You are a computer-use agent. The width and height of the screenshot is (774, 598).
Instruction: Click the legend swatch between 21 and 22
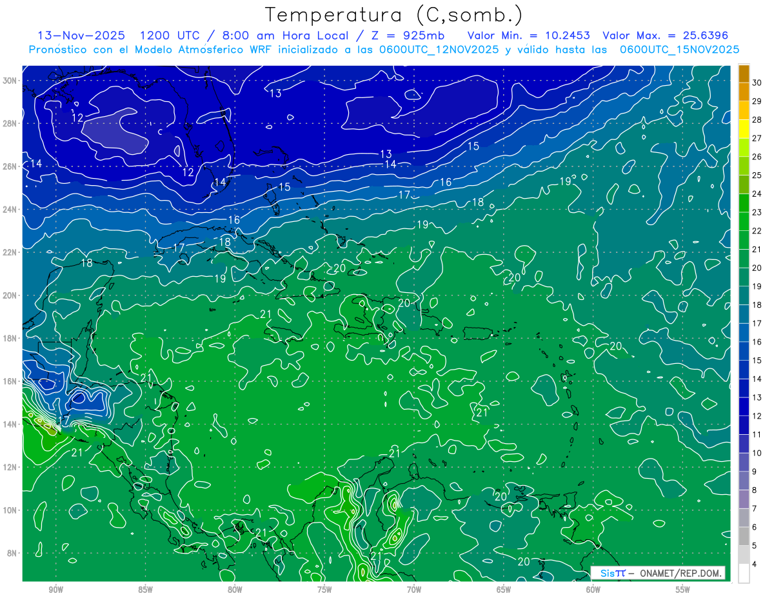[744, 240]
